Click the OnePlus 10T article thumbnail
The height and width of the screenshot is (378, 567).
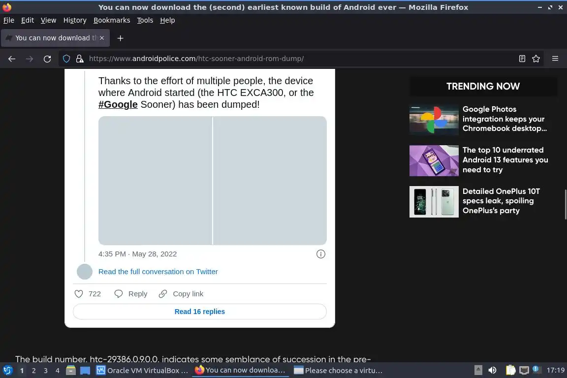(x=434, y=202)
